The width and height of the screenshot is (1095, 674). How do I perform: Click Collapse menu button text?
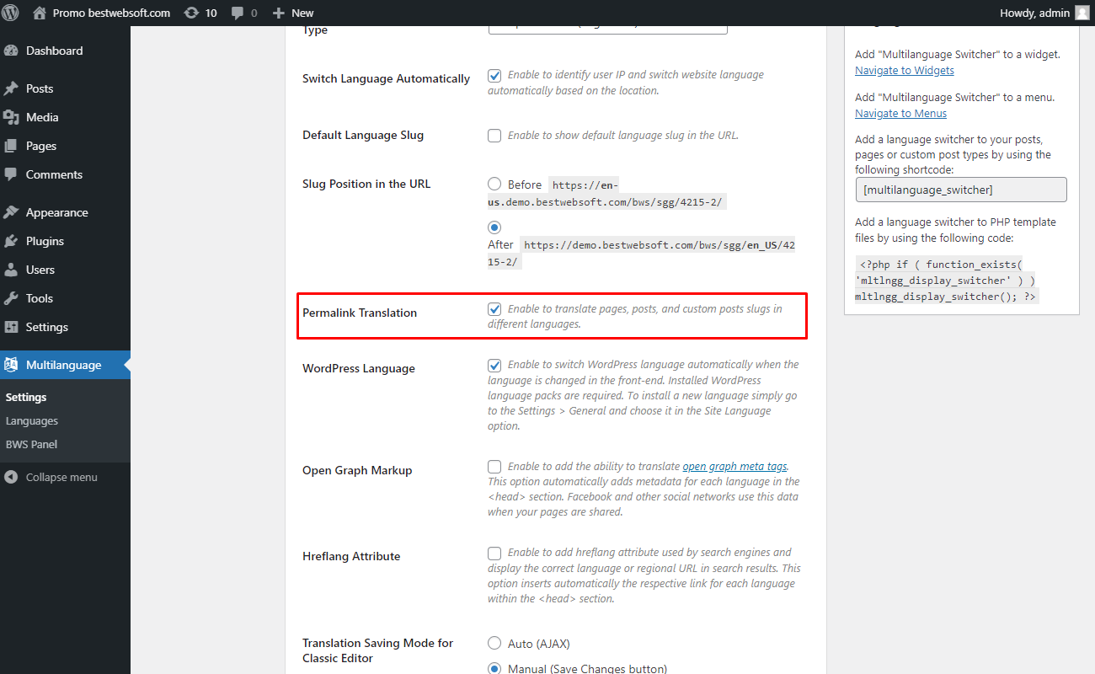coord(61,477)
